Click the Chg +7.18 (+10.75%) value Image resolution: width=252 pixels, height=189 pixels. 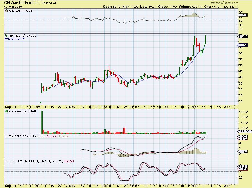[x=220, y=7]
